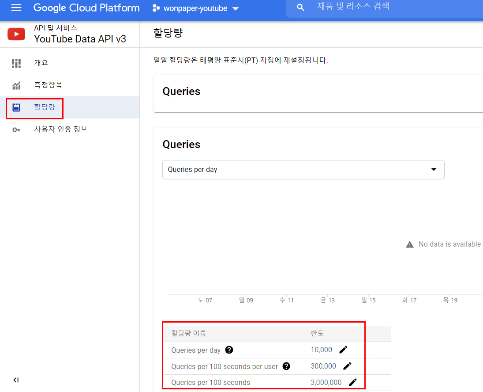Click the 3,000,000 limit value

[x=326, y=382]
